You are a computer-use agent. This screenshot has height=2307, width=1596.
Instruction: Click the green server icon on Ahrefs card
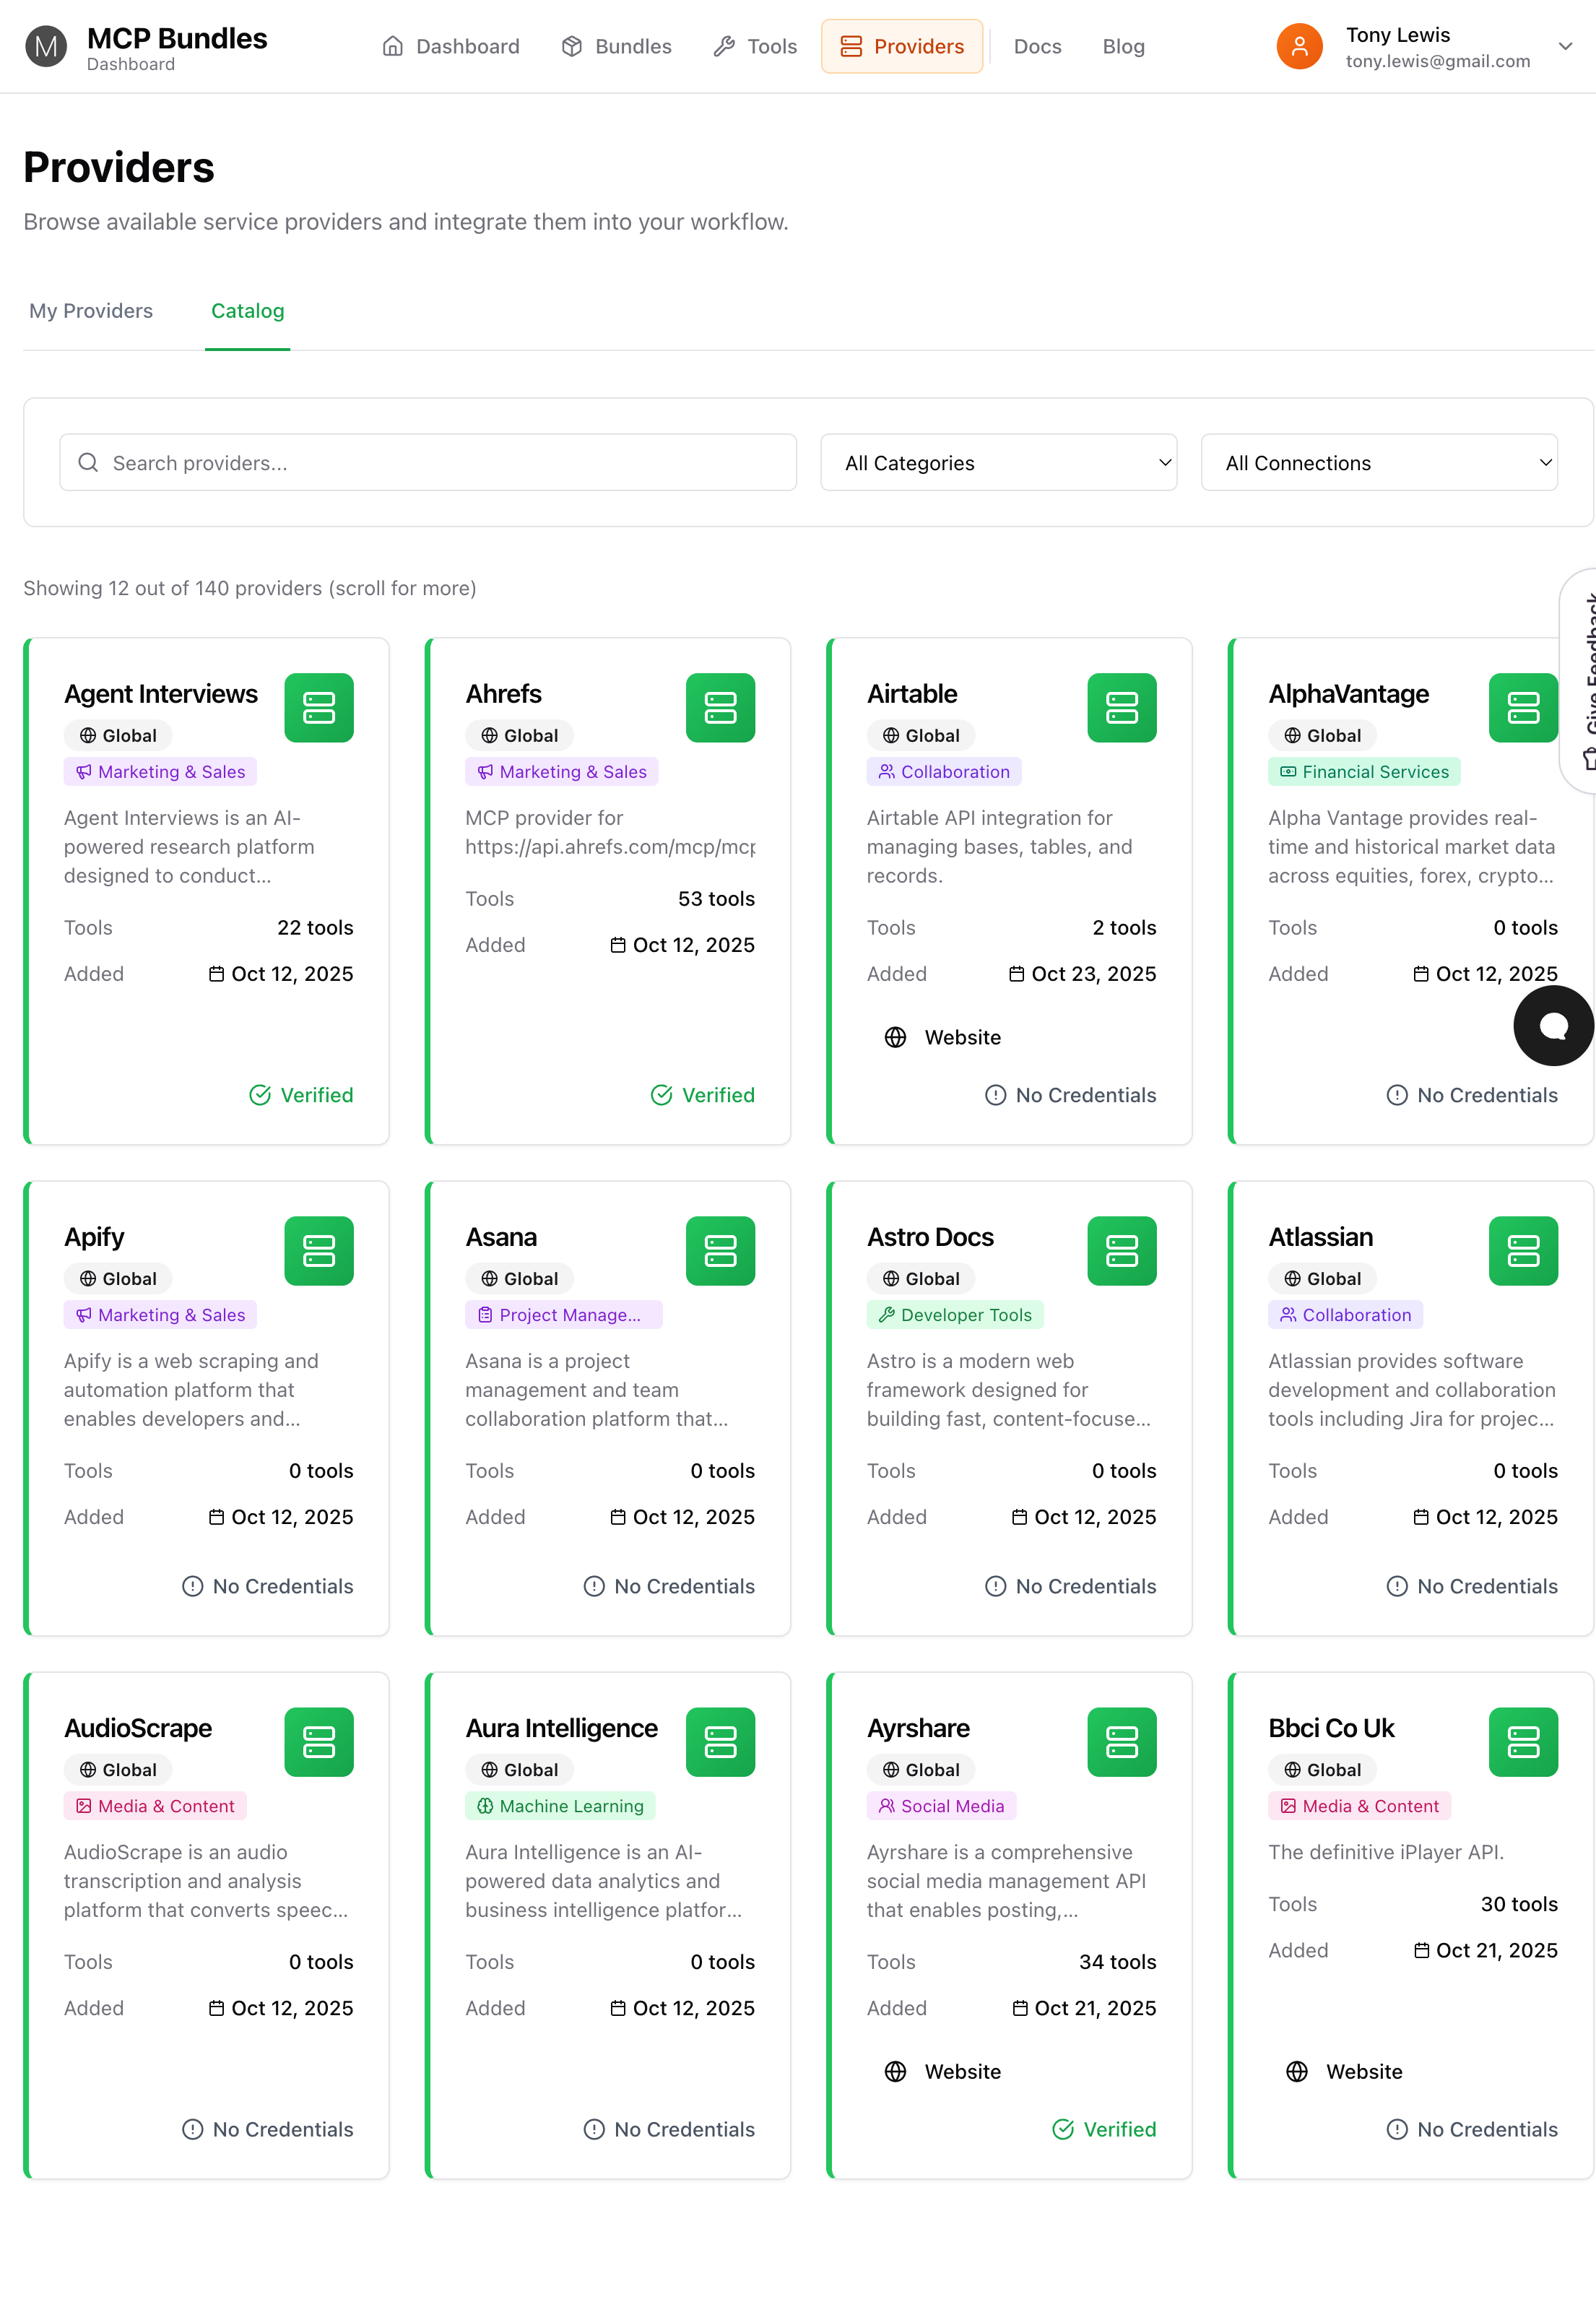point(720,707)
